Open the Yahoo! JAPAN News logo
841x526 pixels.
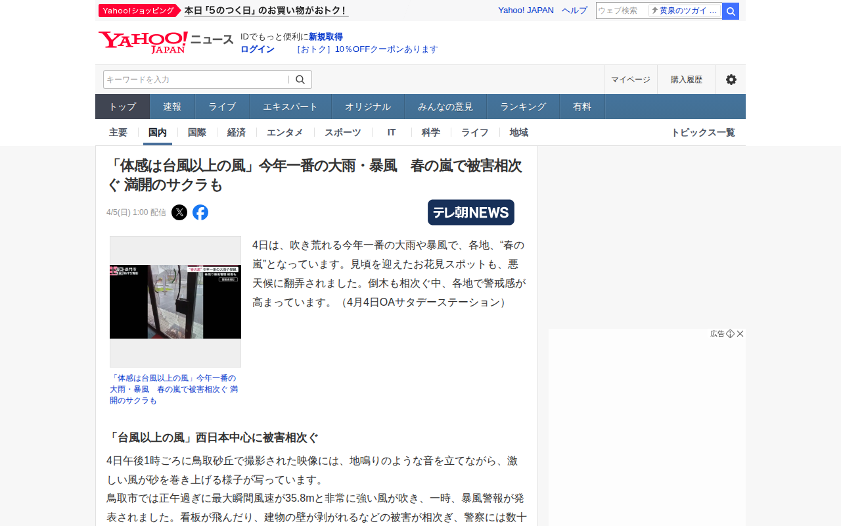coord(166,43)
